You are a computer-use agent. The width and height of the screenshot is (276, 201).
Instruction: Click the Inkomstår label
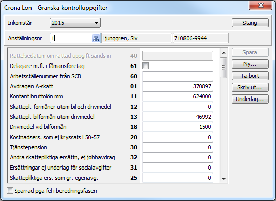click(20, 23)
